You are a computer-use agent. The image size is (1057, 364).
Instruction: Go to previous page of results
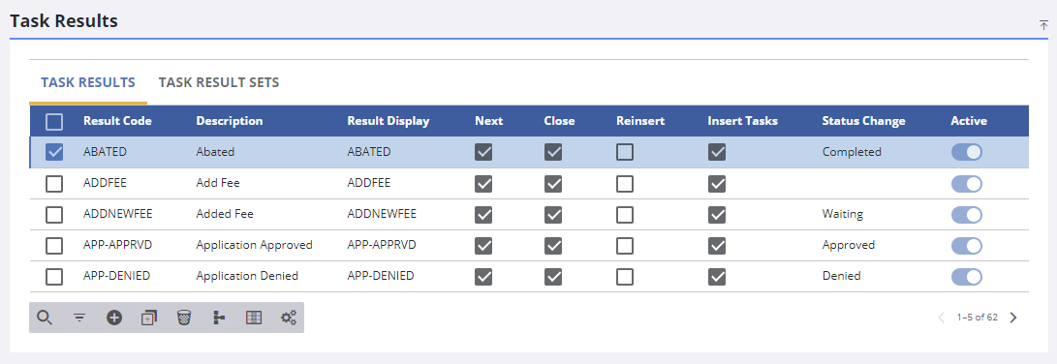(x=942, y=318)
